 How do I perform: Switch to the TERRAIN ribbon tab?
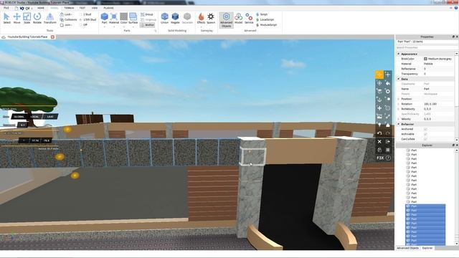pyautogui.click(x=69, y=8)
